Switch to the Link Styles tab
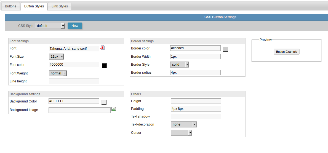This screenshot has width=328, height=153. 60,6
